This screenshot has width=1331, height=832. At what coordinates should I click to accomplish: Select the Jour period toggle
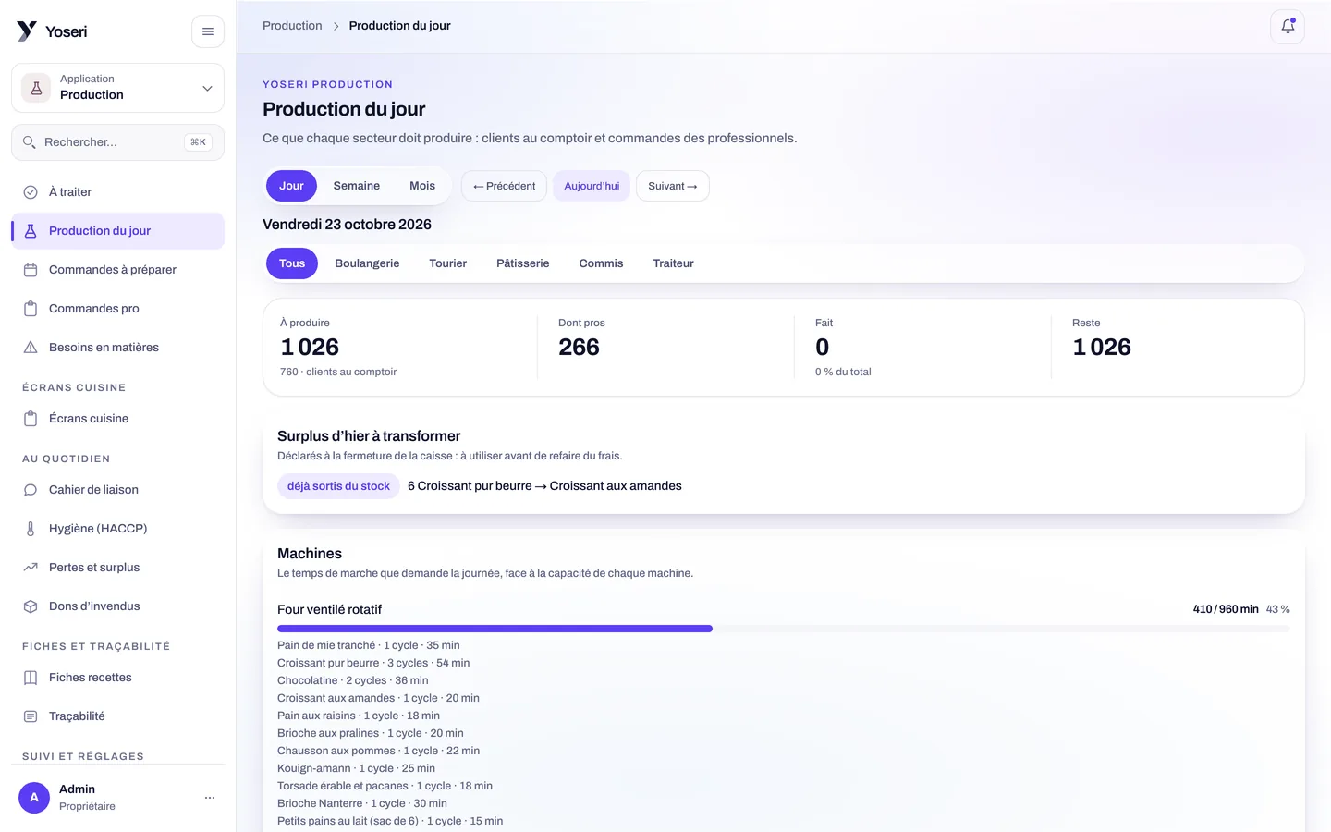tap(291, 186)
